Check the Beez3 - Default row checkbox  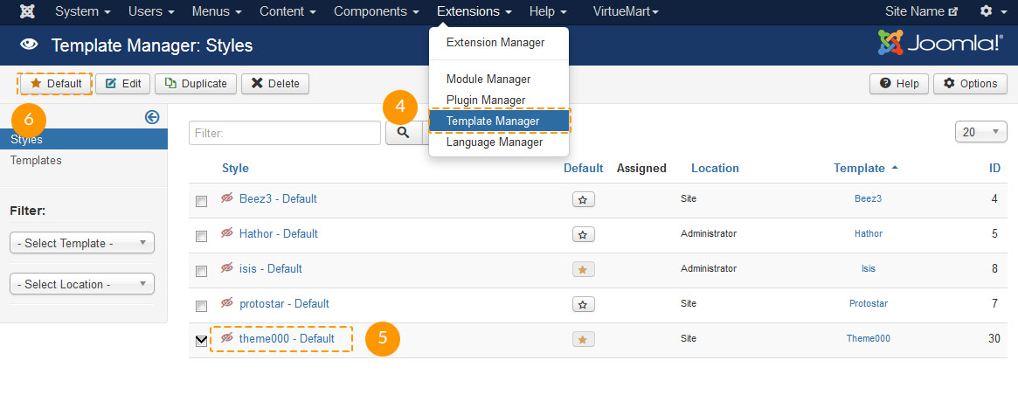pyautogui.click(x=201, y=201)
